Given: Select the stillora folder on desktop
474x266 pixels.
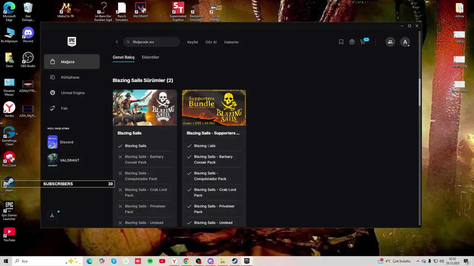Looking at the screenshot, I should coord(459,10).
